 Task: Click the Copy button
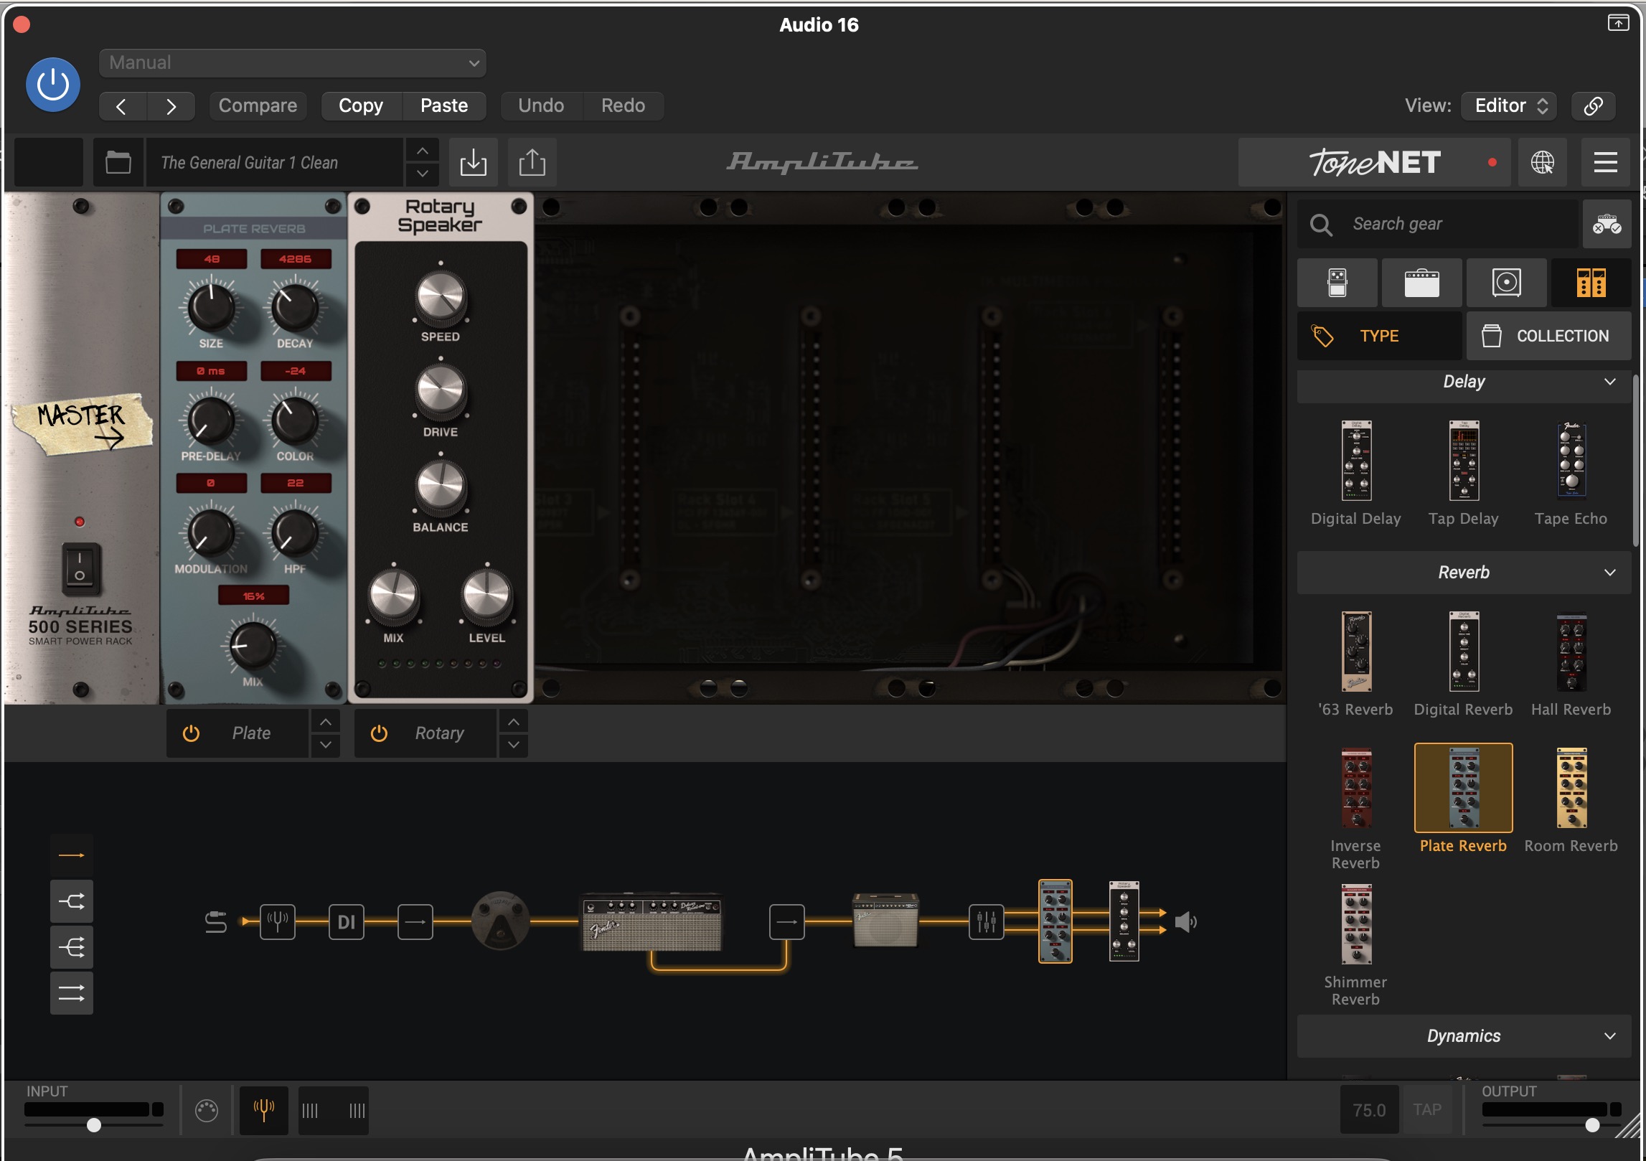click(361, 106)
